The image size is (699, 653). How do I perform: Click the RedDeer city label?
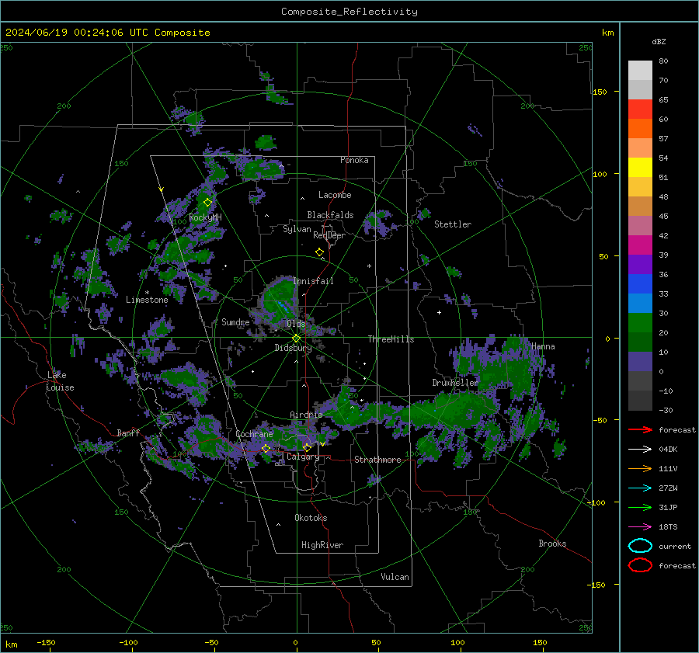(329, 235)
